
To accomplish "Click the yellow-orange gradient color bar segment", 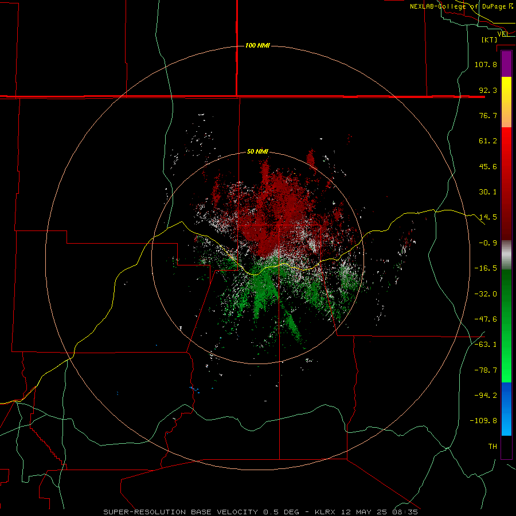I will (x=506, y=102).
